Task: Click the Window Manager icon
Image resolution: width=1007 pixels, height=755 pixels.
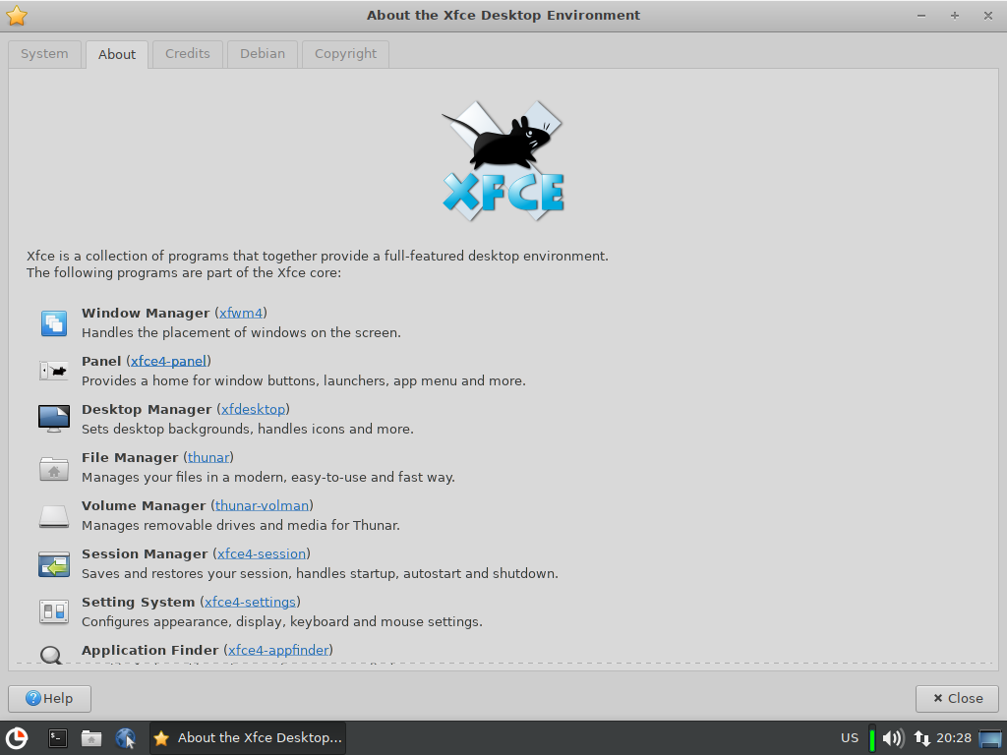Action: (54, 322)
